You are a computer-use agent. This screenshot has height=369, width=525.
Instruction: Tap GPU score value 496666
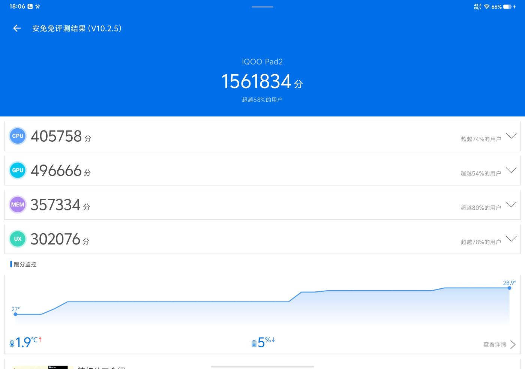click(x=56, y=170)
